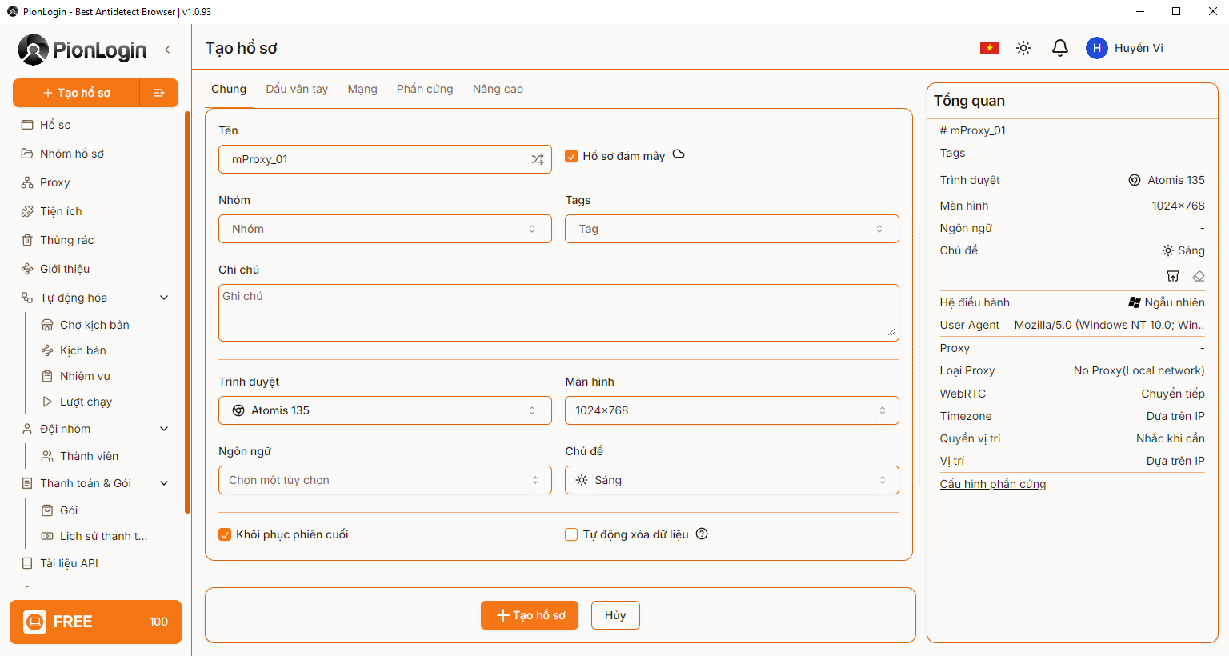
Task: Collapse Tự động hóa section
Action: 164,298
